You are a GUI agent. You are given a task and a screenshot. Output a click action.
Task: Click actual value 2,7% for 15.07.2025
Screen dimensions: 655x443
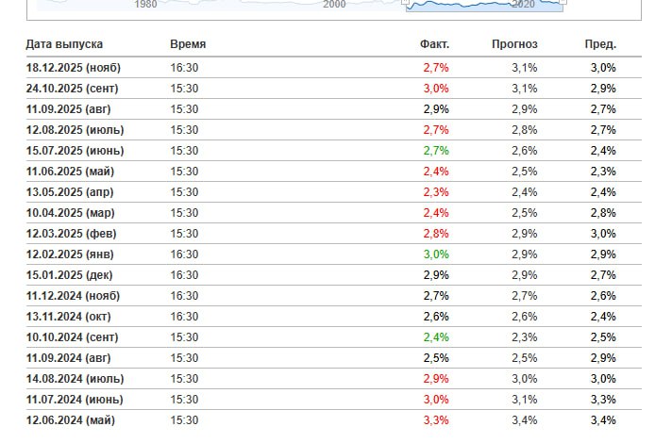click(x=436, y=151)
